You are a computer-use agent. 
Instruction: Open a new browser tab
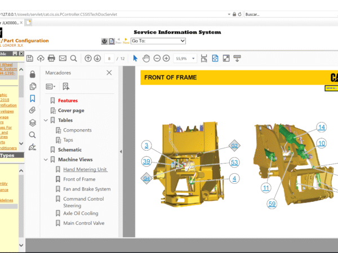click(x=29, y=22)
